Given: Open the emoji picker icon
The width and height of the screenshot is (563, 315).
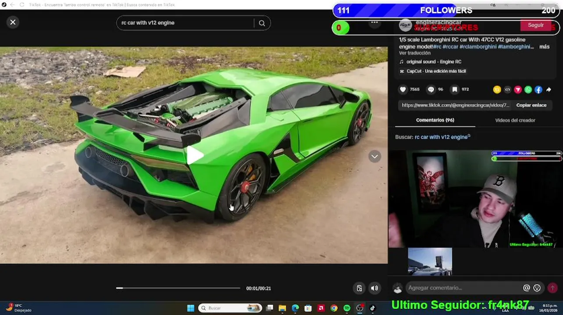Looking at the screenshot, I should point(537,288).
